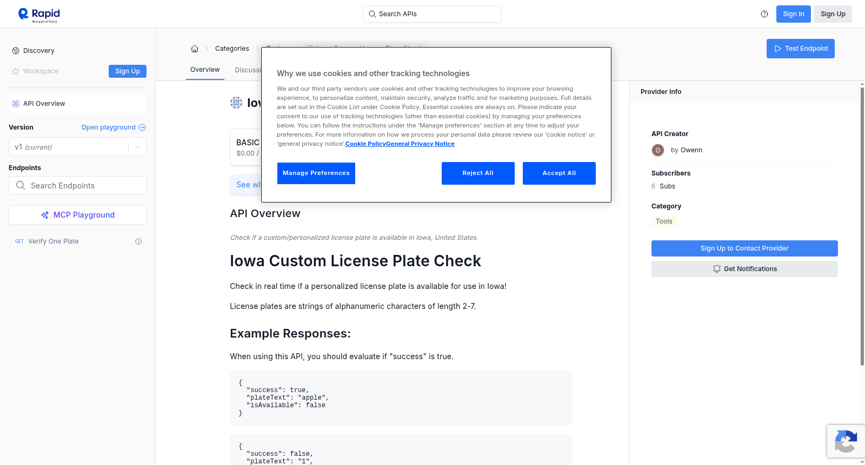Image resolution: width=865 pixels, height=465 pixels.
Task: Click the Get Notifications button
Action: 744,269
